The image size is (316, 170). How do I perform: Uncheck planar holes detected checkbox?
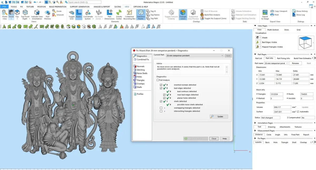(165, 98)
